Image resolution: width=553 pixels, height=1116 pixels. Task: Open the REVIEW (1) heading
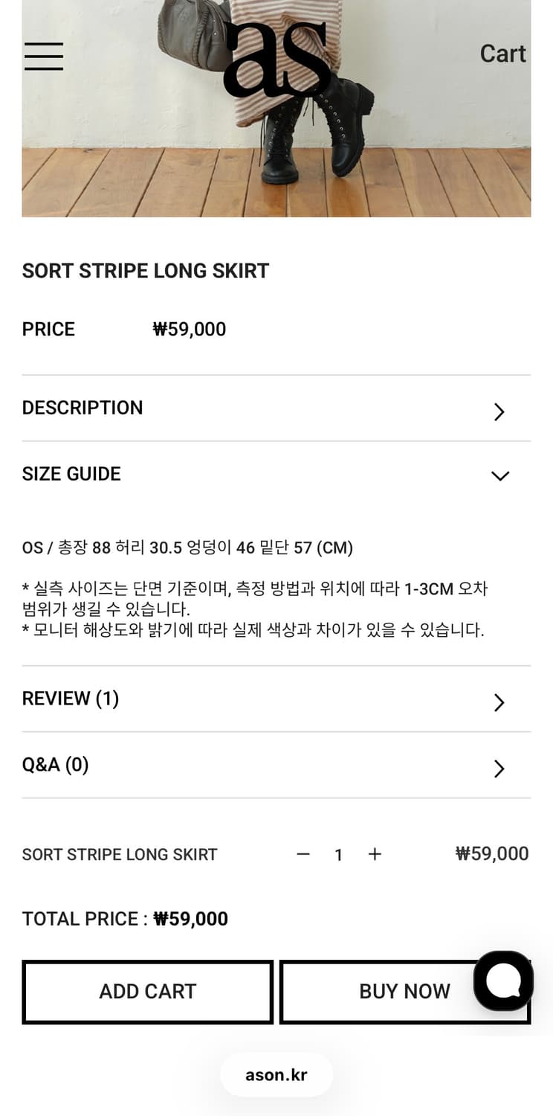click(x=71, y=699)
